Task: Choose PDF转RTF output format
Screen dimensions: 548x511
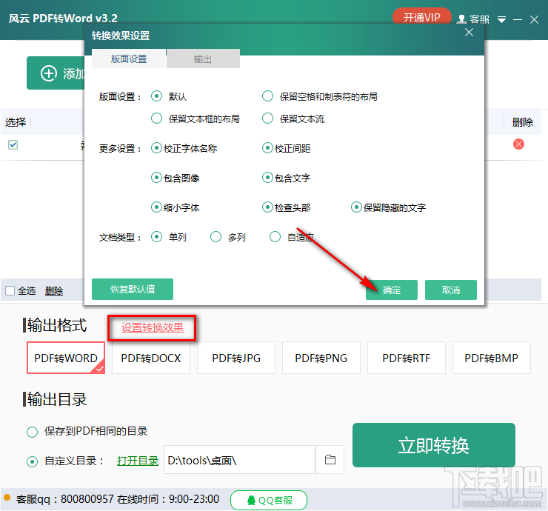Action: click(x=407, y=358)
